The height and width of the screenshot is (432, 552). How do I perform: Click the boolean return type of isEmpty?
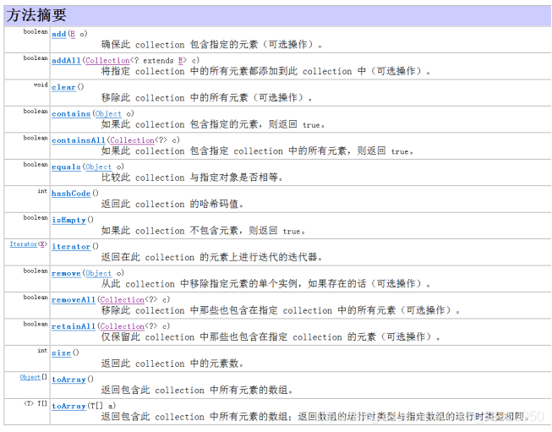point(36,217)
